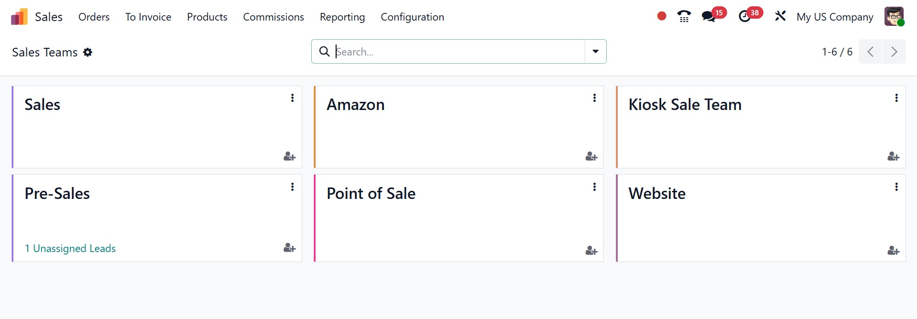
Task: Open the Activities clock icon
Action: [744, 17]
